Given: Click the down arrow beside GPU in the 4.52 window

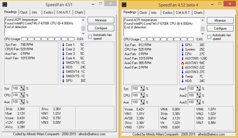Looking at the screenshot, I should click(x=183, y=45).
